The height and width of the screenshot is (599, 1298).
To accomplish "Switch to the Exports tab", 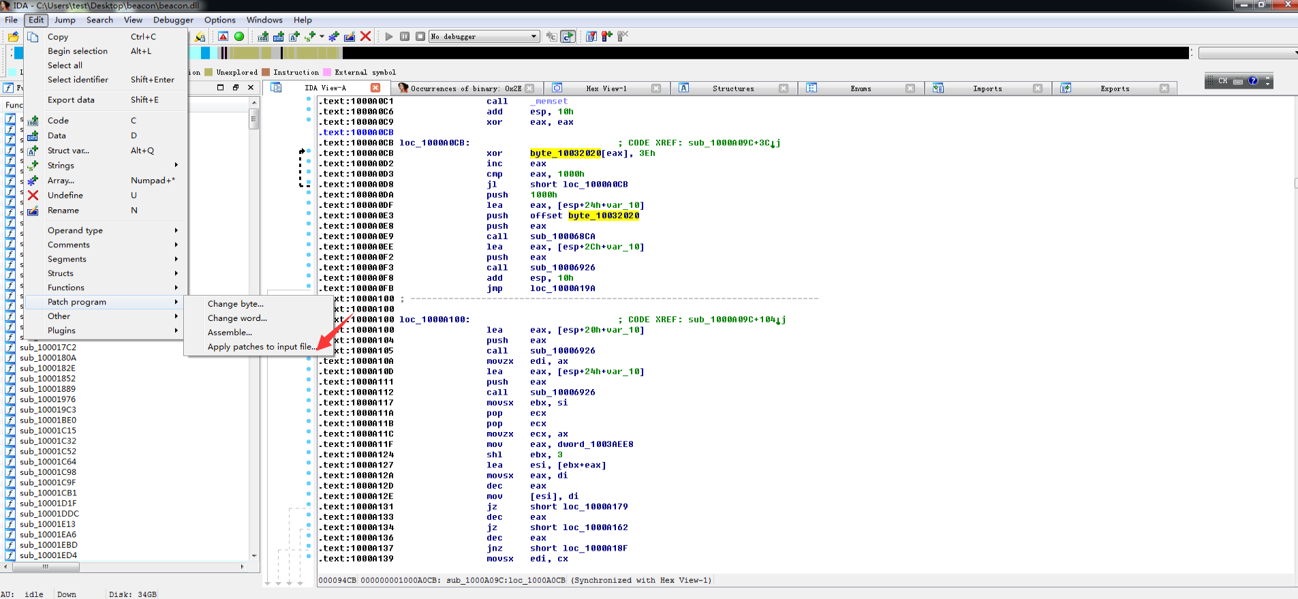I will pyautogui.click(x=1115, y=89).
